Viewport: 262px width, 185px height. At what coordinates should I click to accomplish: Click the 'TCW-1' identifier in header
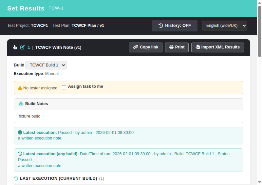[x=56, y=8]
